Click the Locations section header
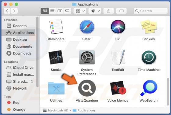This screenshot has width=171, height=115. coord(11,62)
